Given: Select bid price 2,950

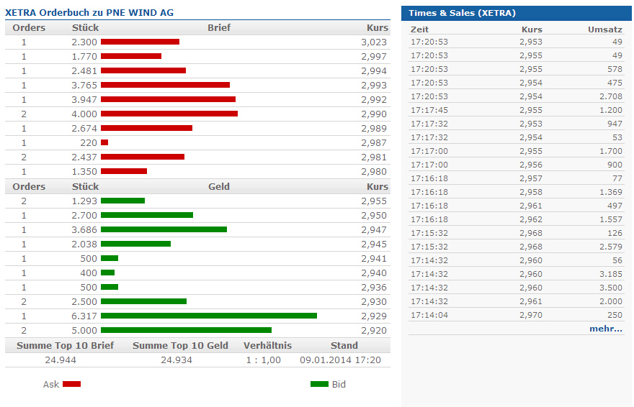Looking at the screenshot, I should point(374,216).
